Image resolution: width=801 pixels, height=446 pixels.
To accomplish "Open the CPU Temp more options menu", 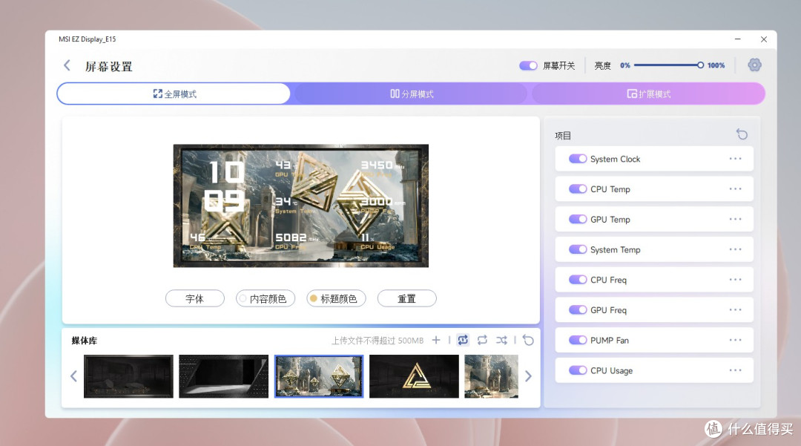I will point(735,189).
